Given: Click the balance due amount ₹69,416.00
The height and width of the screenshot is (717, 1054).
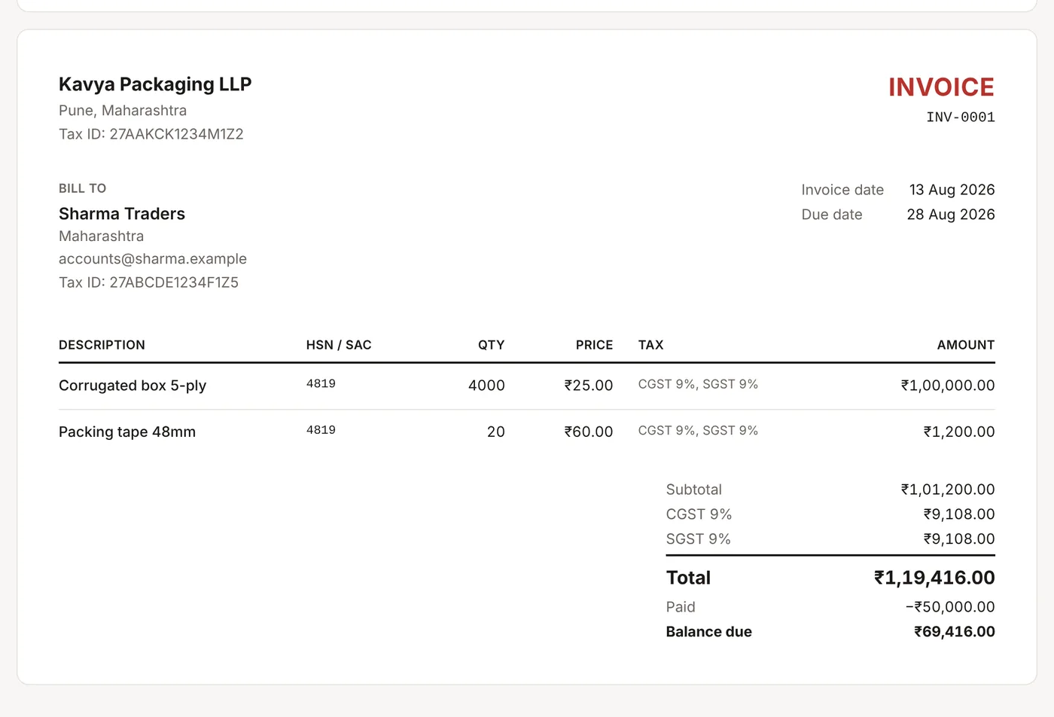Looking at the screenshot, I should 955,632.
